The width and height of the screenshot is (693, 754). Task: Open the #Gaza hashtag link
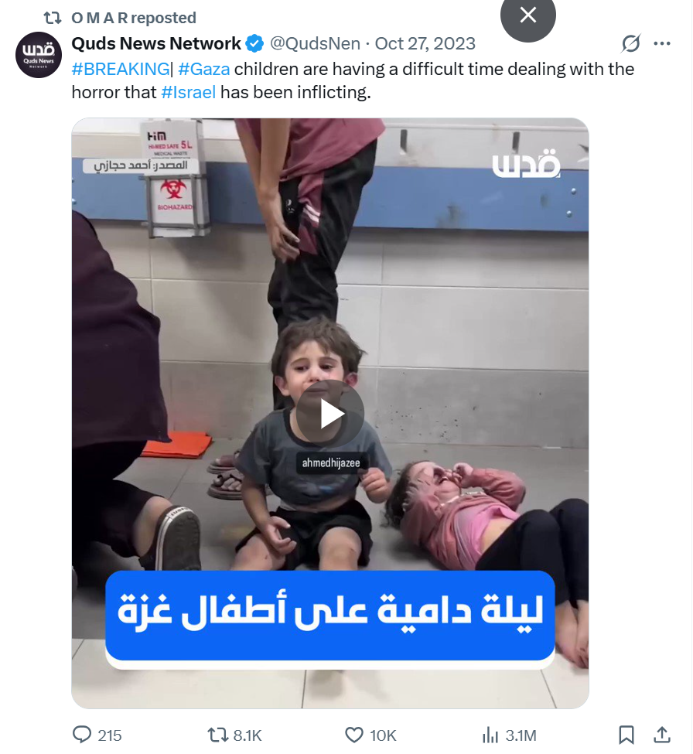pyautogui.click(x=204, y=70)
